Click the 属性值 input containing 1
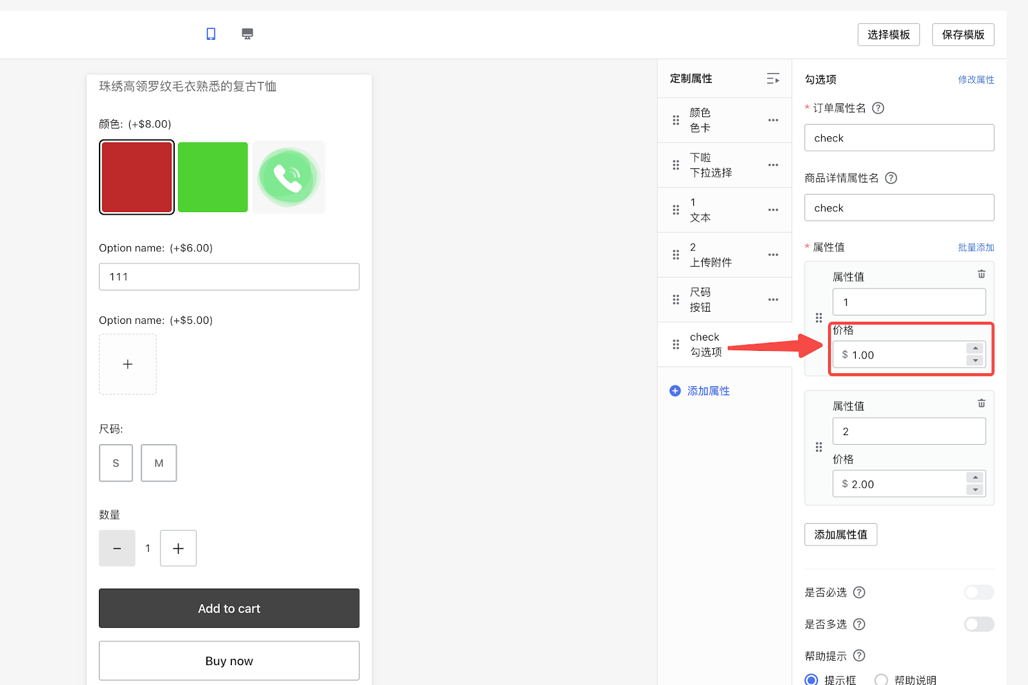This screenshot has height=685, width=1028. (x=909, y=302)
